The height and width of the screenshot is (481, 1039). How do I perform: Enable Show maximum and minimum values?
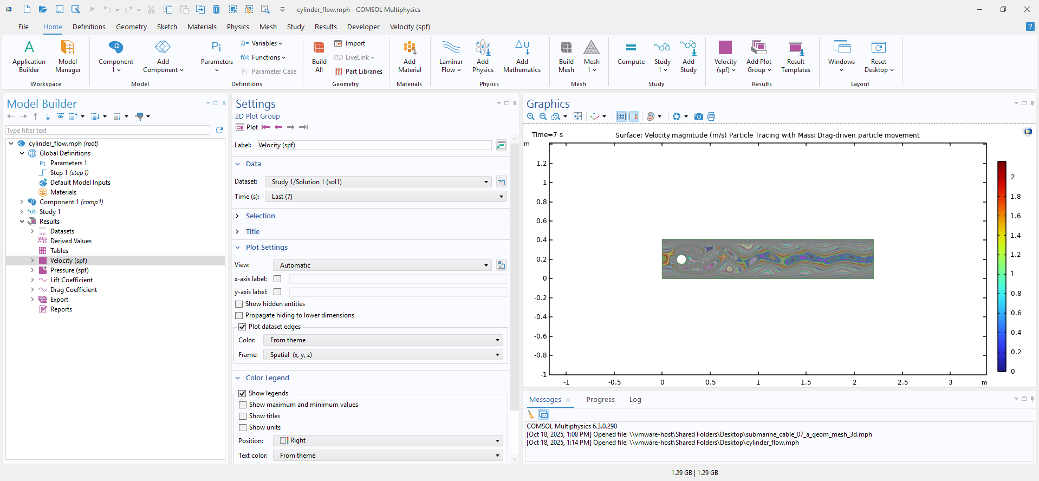point(243,405)
